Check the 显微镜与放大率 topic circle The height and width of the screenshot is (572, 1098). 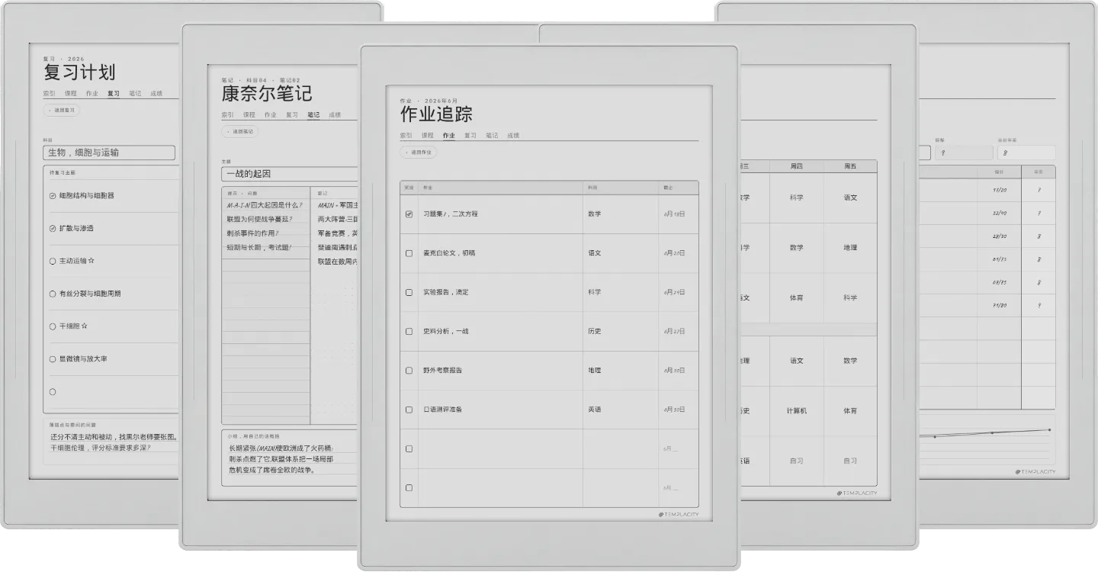pyautogui.click(x=53, y=359)
